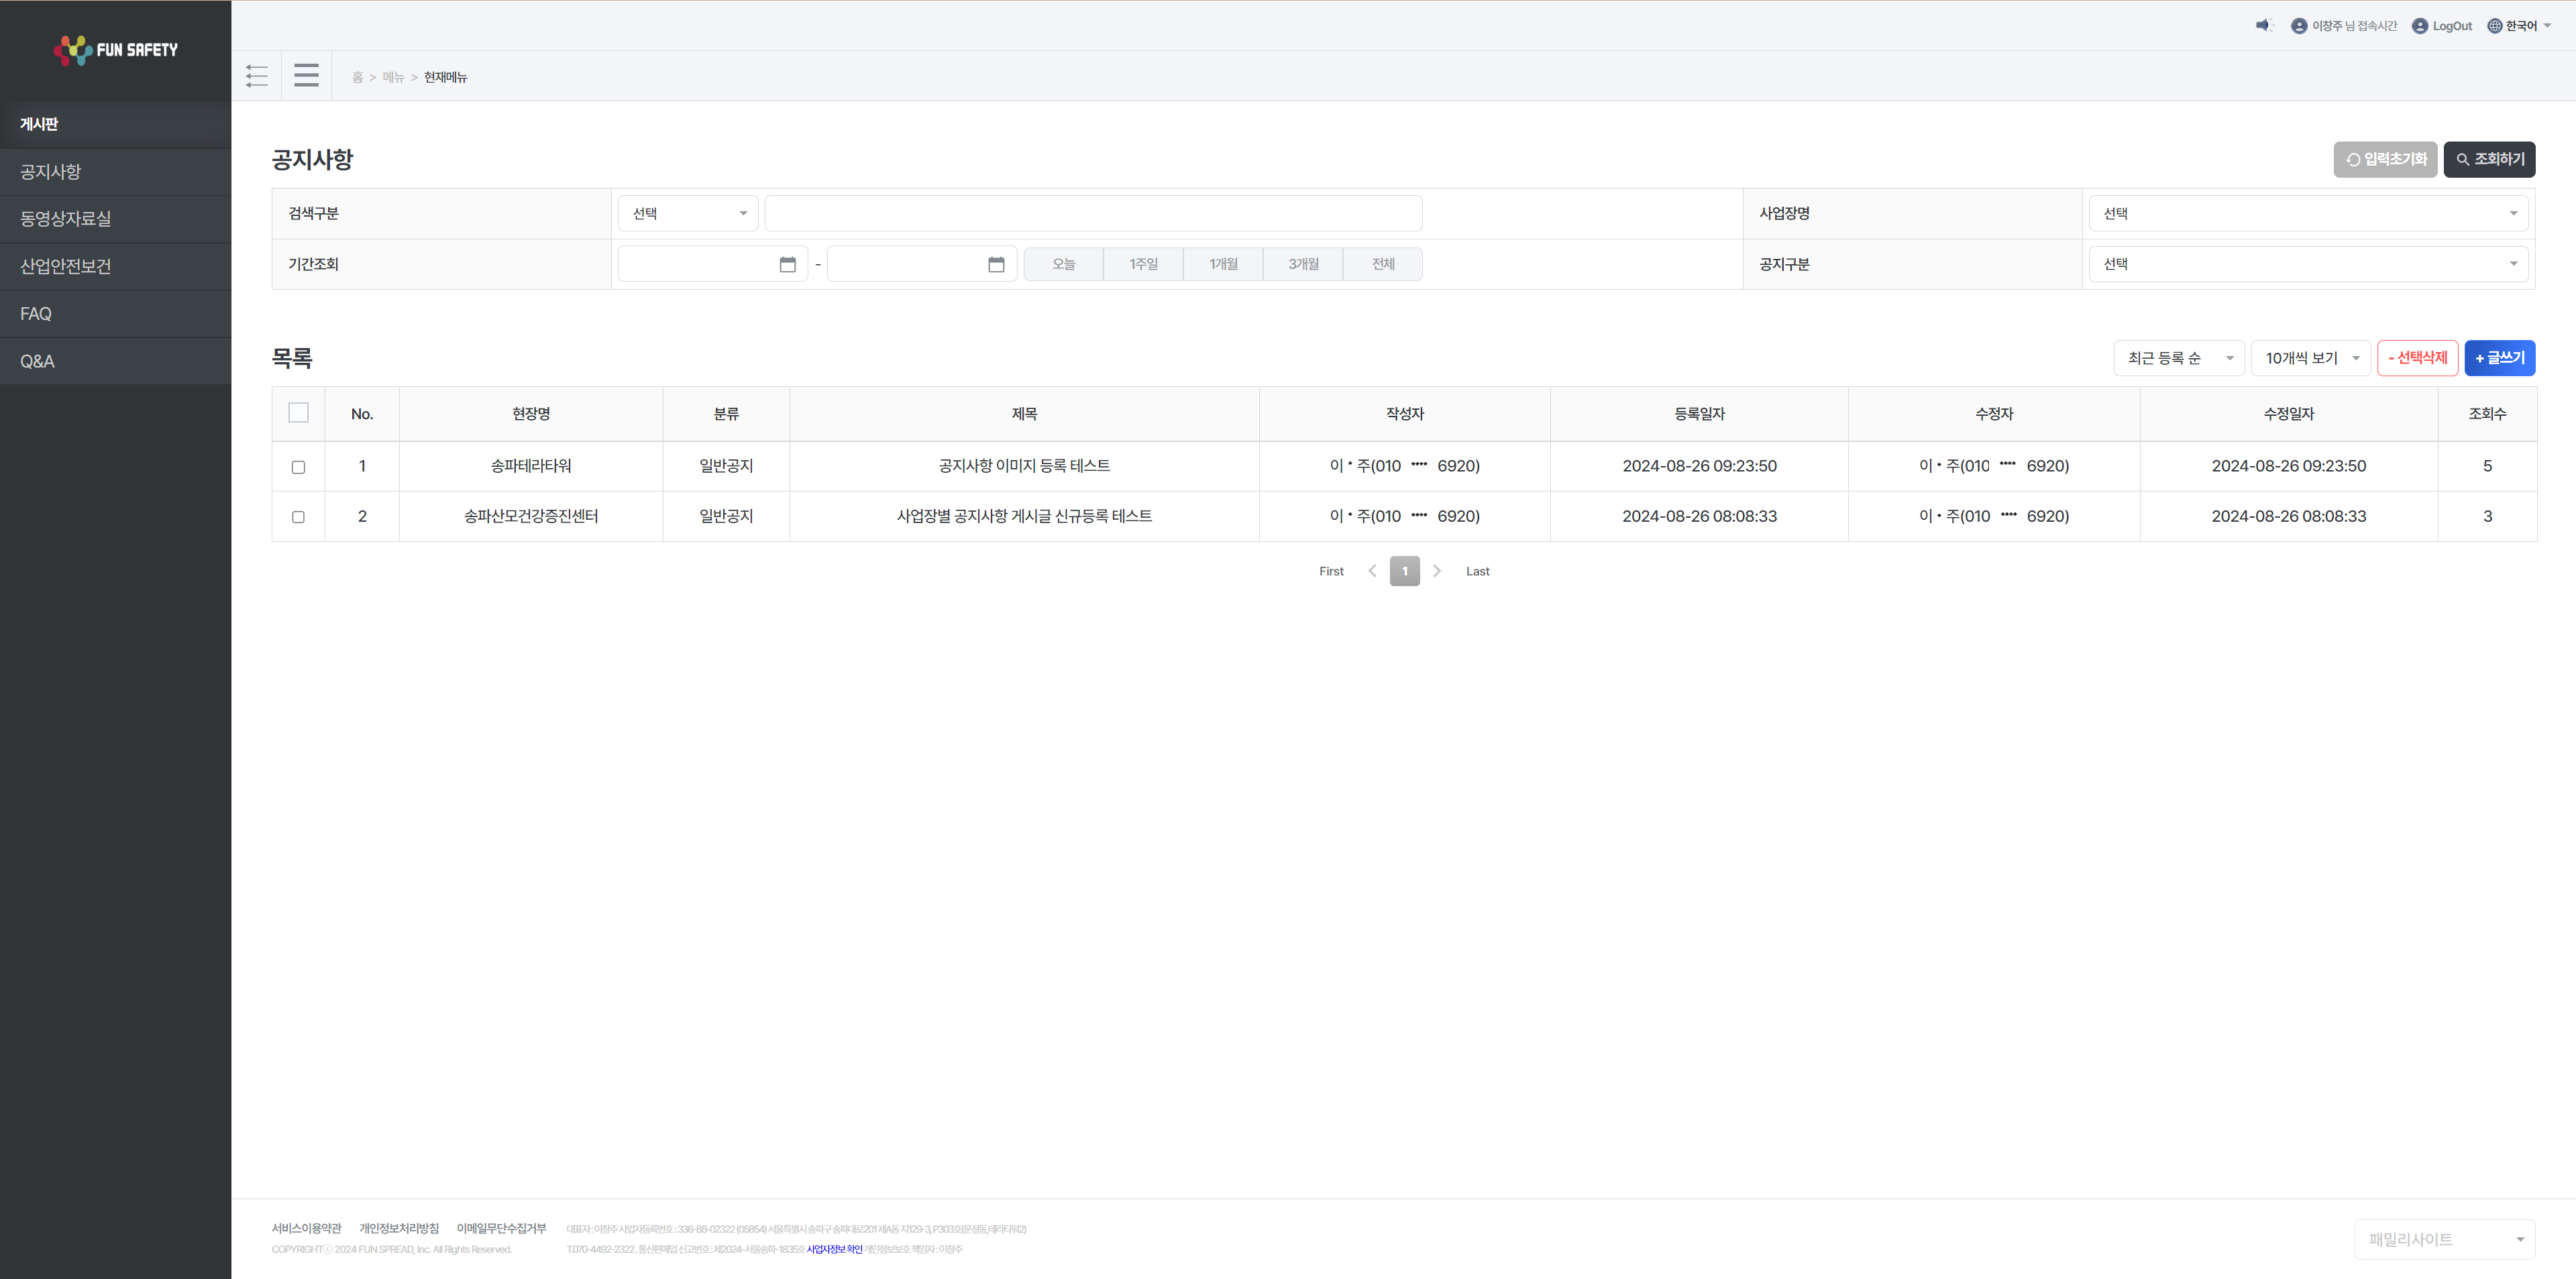Click registration date 2024-08-26 08:08:33

[1699, 516]
